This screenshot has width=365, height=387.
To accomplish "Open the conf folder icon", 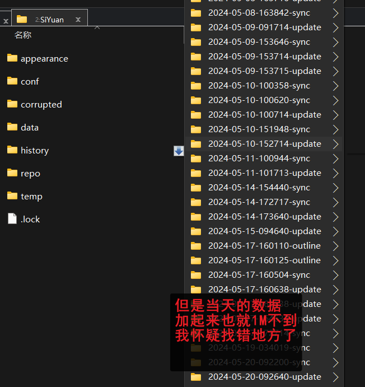I will [x=12, y=81].
